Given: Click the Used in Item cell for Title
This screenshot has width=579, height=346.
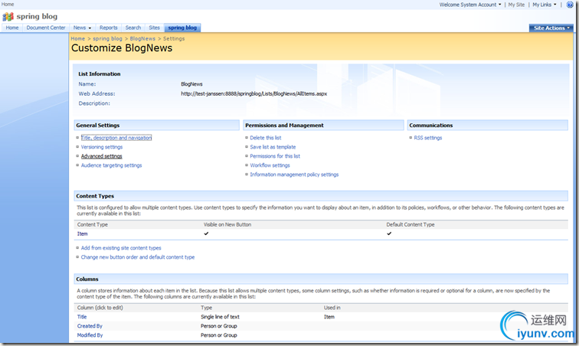Looking at the screenshot, I should pyautogui.click(x=329, y=317).
